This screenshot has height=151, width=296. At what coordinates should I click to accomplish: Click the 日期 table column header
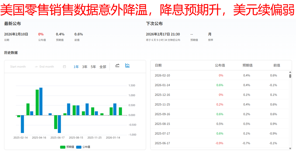pos(158,65)
